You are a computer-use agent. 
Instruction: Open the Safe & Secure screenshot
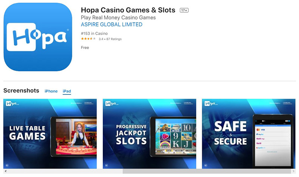pos(249,134)
